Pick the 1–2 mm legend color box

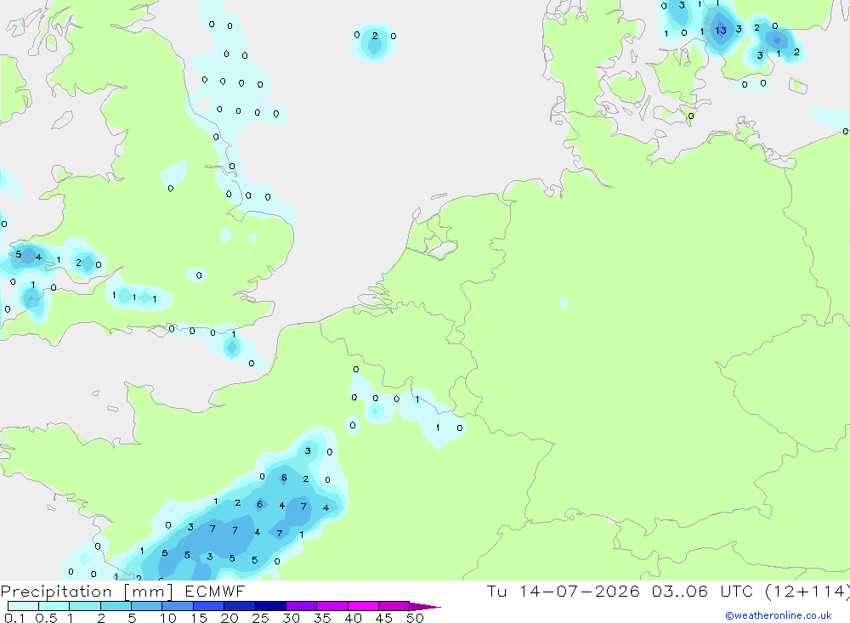pos(85,606)
